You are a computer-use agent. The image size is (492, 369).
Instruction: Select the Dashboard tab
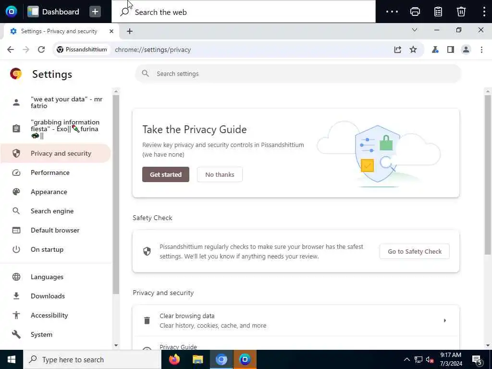[x=53, y=12]
